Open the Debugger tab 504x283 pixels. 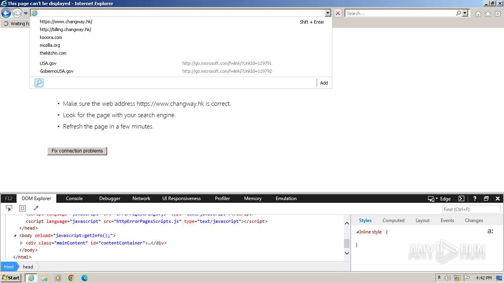(110, 198)
